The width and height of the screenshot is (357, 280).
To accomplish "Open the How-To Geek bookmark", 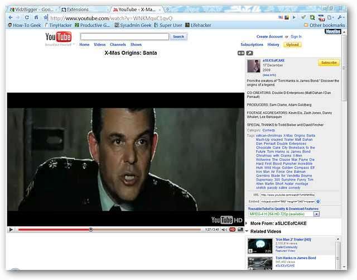I will [x=25, y=25].
